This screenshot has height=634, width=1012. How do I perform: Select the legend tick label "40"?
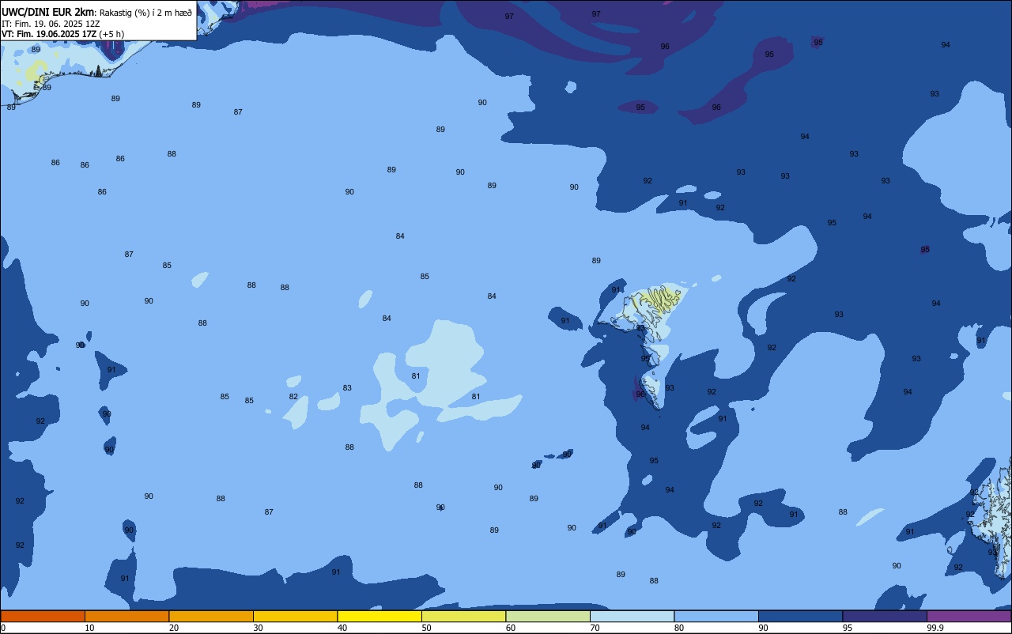point(342,628)
